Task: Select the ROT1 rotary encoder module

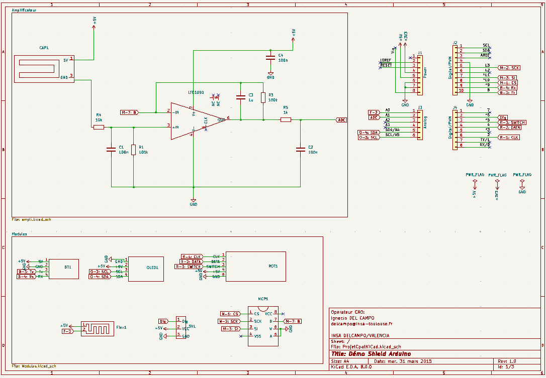Action: (256, 267)
